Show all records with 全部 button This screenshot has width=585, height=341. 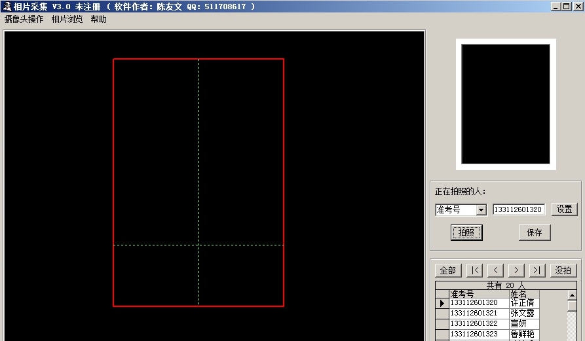[448, 270]
